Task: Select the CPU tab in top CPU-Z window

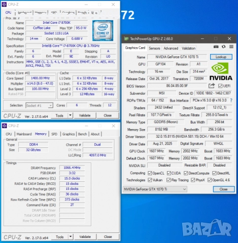Action: point(8,13)
